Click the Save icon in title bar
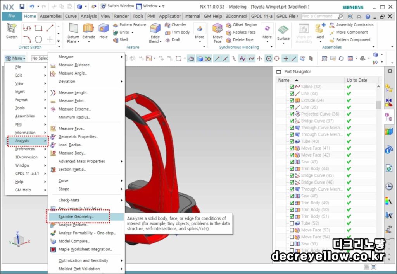This screenshot has width=397, height=274. 22,6
